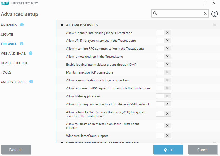The width and height of the screenshot is (220, 156).
Task: Clear the search field with X icon
Action: coord(205,13)
